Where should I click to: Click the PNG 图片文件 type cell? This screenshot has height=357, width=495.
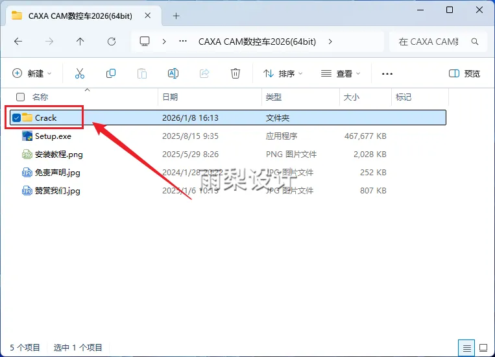click(291, 154)
